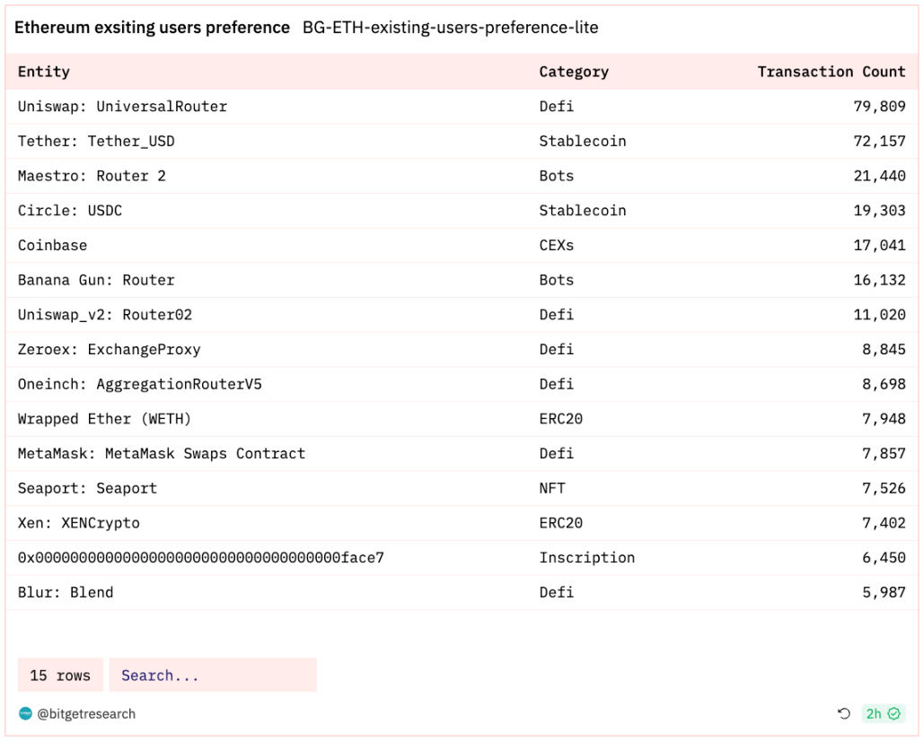
Task: Select the Uniswap: UniversalRouter row
Action: coord(461,107)
